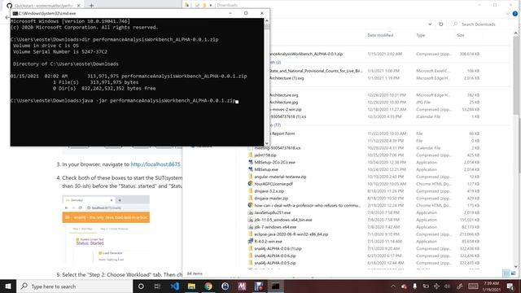Select the file MBSetup-2Co2Co.exe
Viewport: 521px width, 293px height.
(x=274, y=162)
